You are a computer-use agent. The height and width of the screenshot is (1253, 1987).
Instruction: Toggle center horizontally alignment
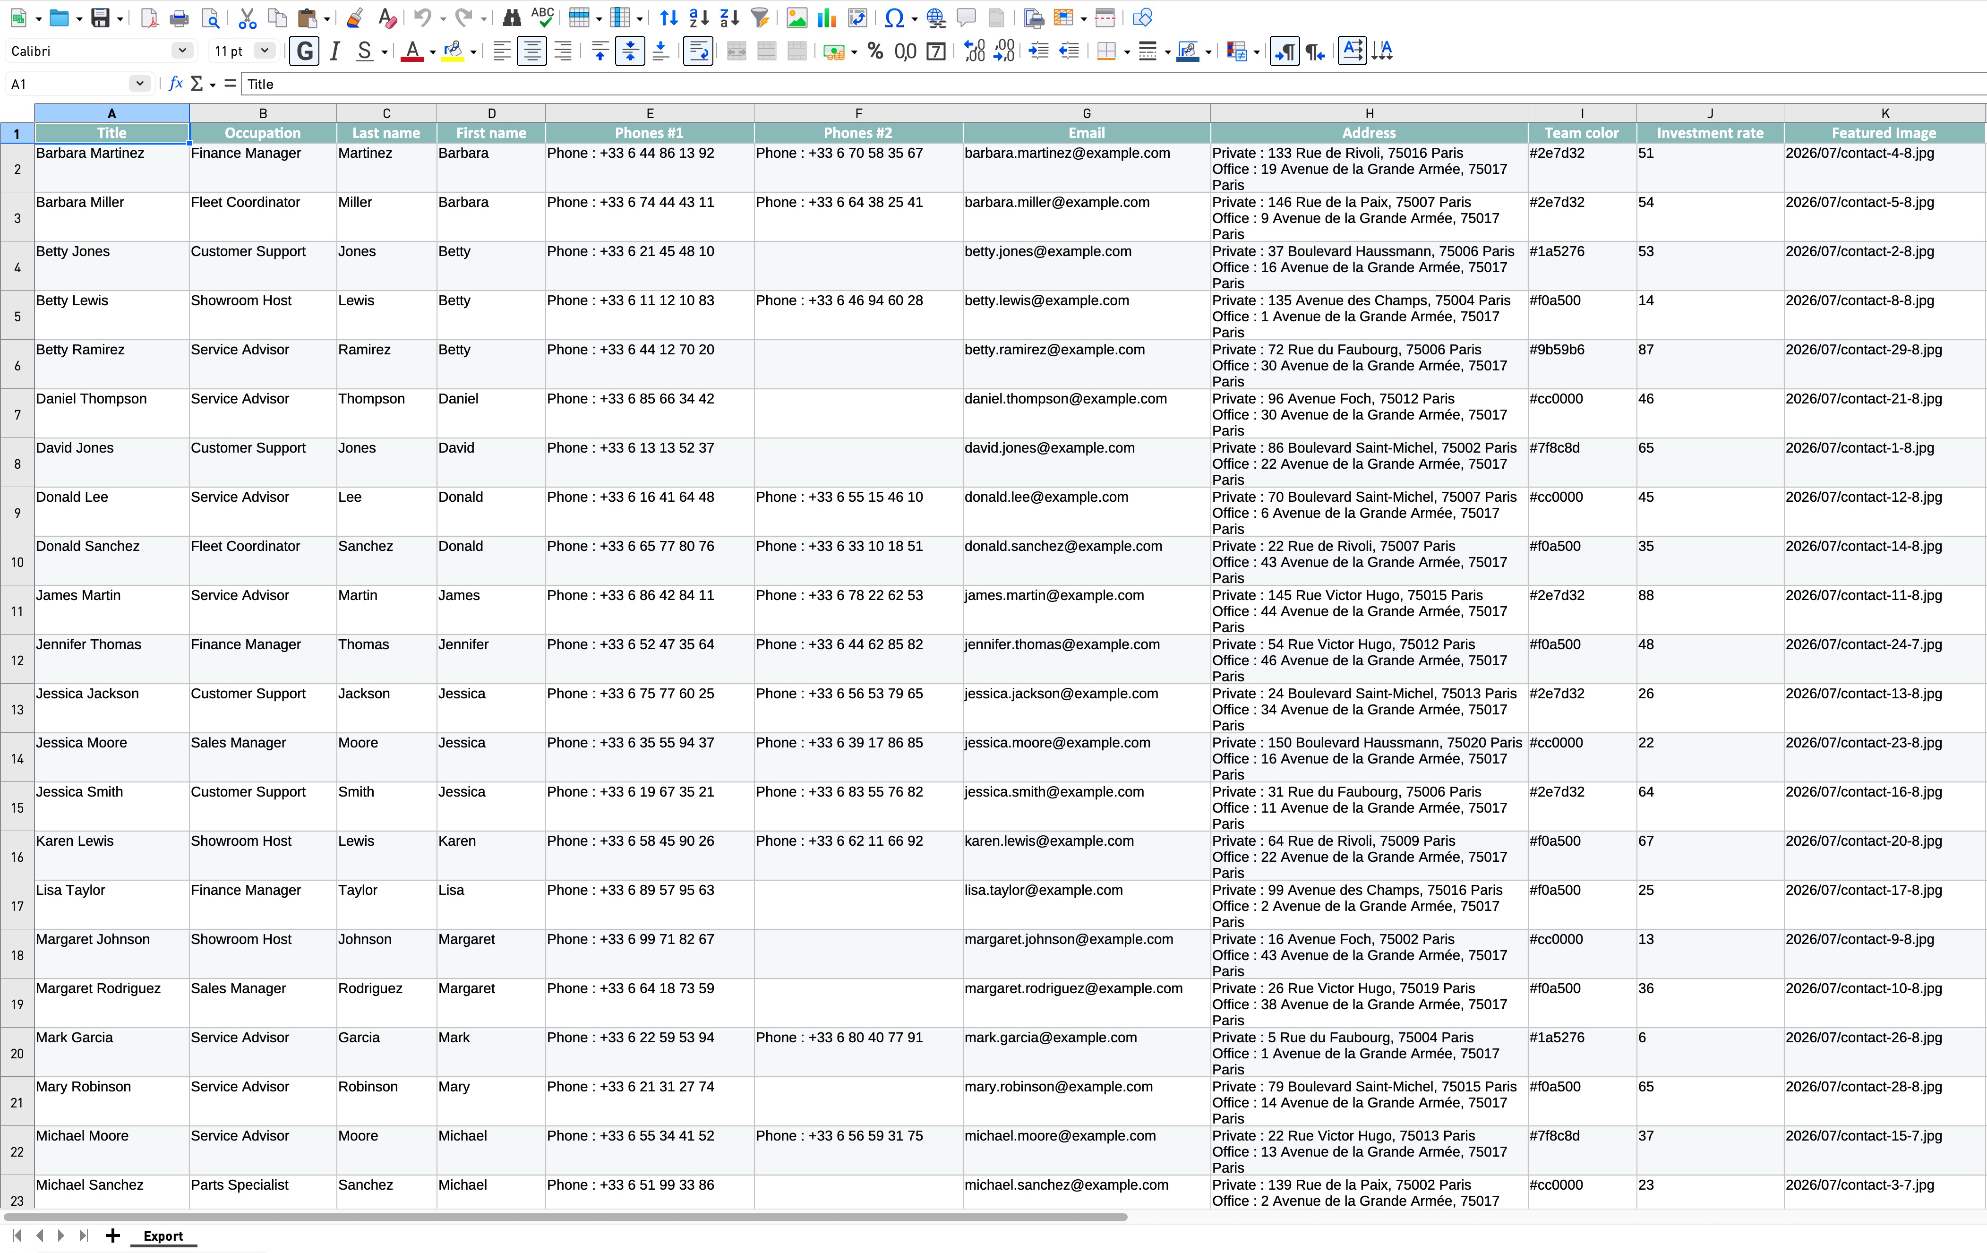pos(532,51)
